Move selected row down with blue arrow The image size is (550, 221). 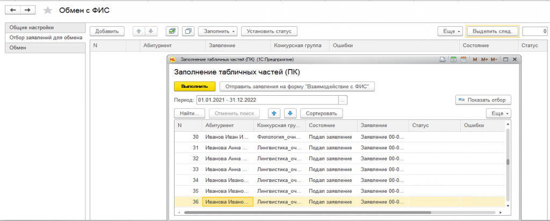point(291,113)
